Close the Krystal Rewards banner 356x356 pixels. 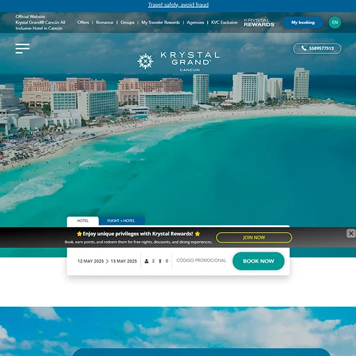(351, 233)
